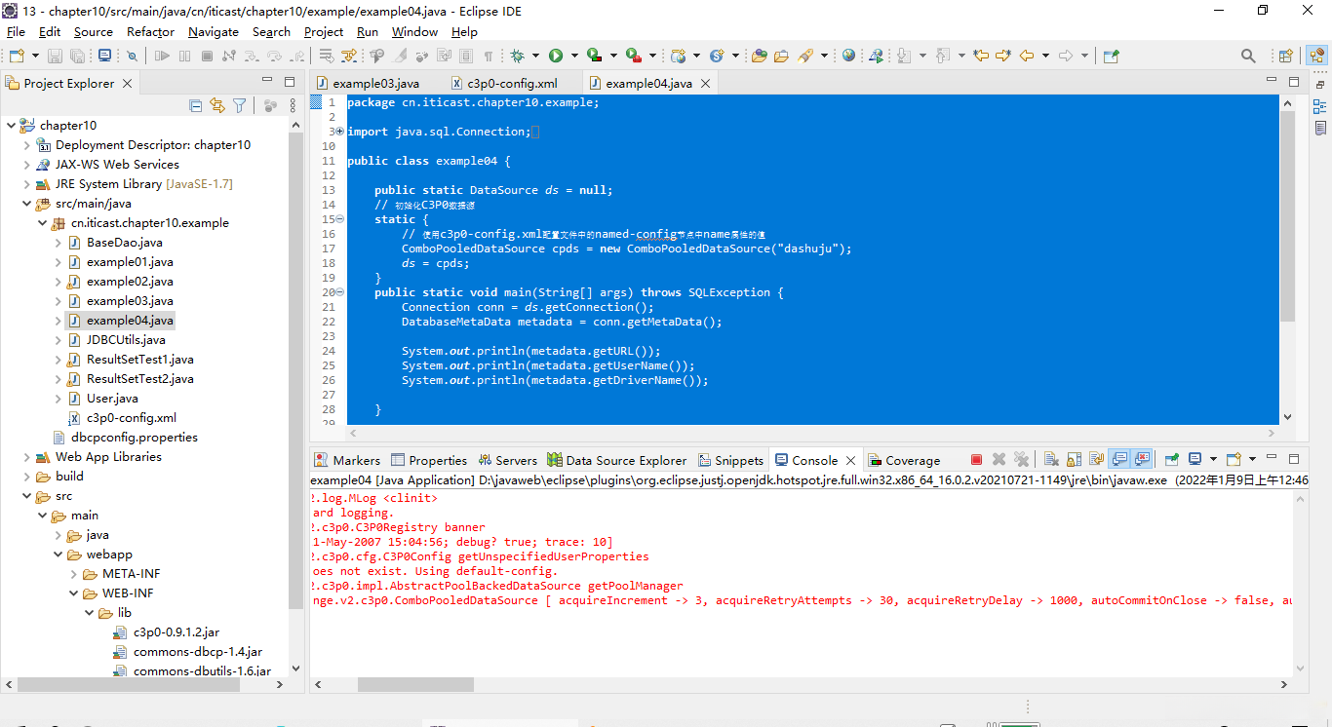This screenshot has width=1332, height=727.
Task: Click the toolbar search magnifier icon
Action: (1248, 57)
